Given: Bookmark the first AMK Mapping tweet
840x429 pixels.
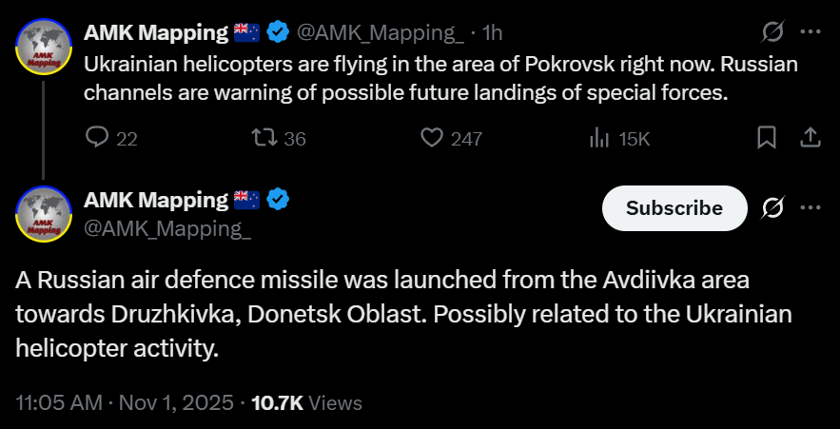Looking at the screenshot, I should (x=766, y=139).
